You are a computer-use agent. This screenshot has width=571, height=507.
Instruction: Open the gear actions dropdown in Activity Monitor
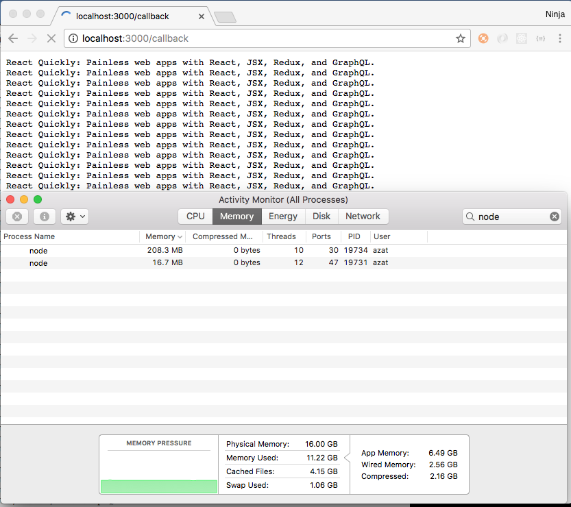tap(75, 217)
